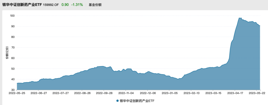Toggle the 银华中证创新药产业ETF legend dot
Image resolution: width=268 pixels, height=105 pixels.
117,101
